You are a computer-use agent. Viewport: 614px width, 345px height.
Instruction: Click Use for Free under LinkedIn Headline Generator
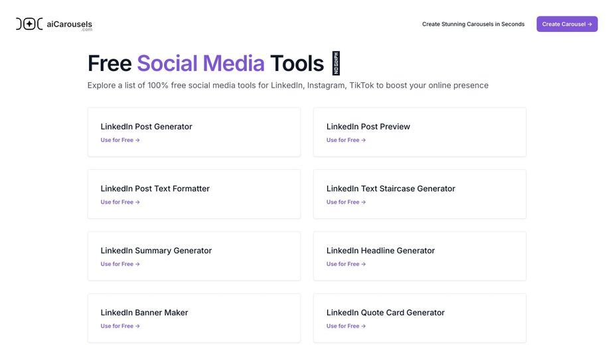click(x=346, y=264)
